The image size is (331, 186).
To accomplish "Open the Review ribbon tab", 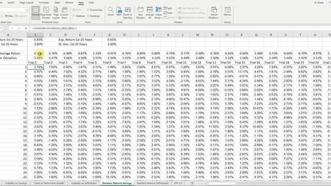I will pyautogui.click(x=69, y=3).
